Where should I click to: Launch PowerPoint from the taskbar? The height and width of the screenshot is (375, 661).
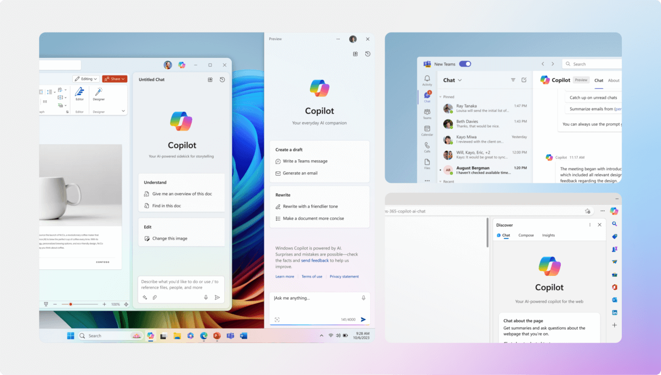[217, 335]
